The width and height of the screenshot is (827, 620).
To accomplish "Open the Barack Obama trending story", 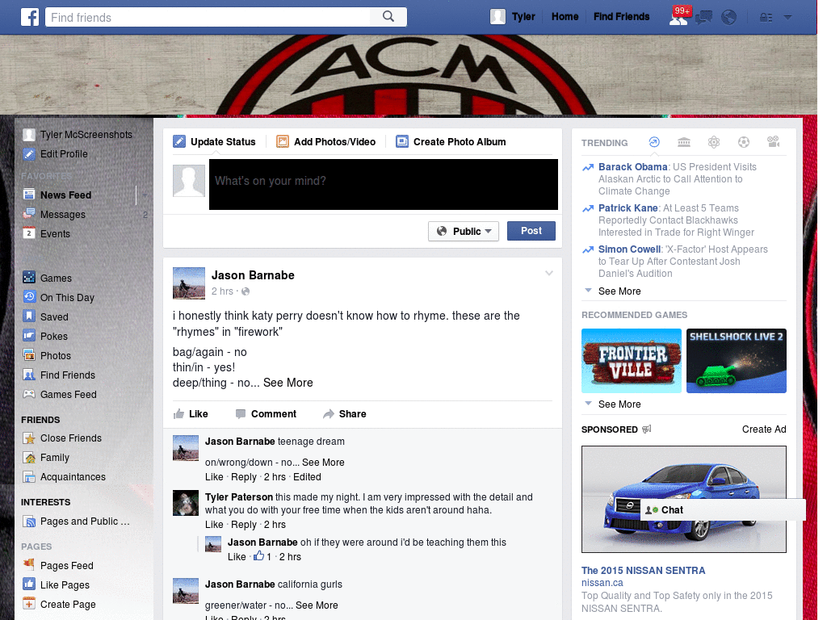I will coord(633,166).
